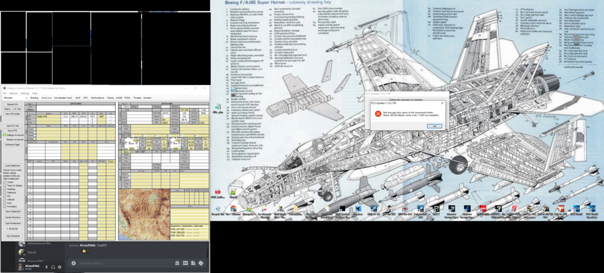Toggle the Altitude checkbox
Screen dimensions: 604x273
5,199
